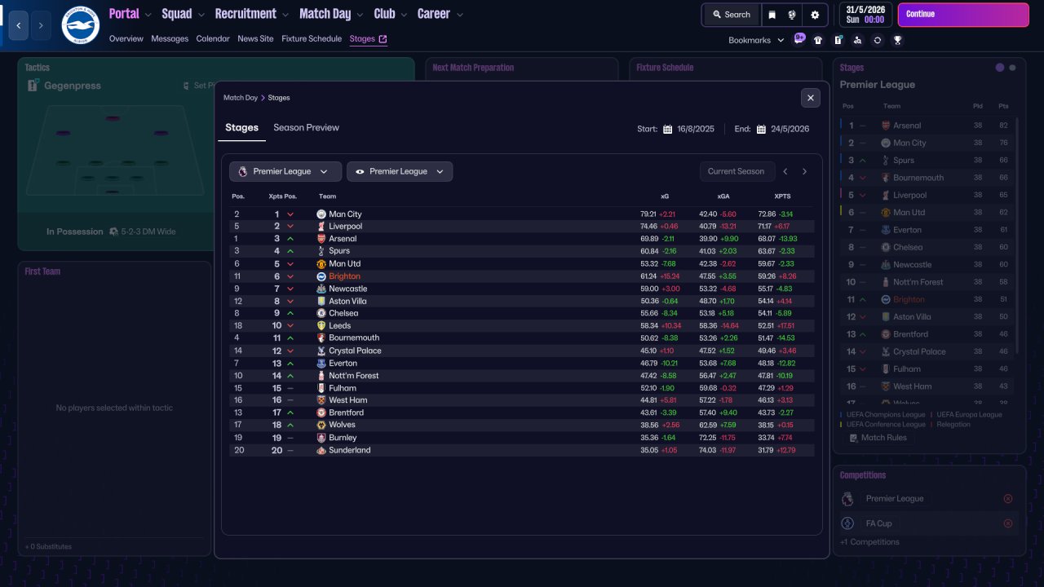This screenshot has height=587, width=1044.
Task: Close the Stages dialog with X
Action: pyautogui.click(x=810, y=98)
